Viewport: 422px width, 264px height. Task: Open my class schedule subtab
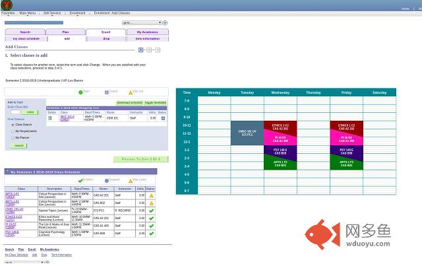point(26,39)
